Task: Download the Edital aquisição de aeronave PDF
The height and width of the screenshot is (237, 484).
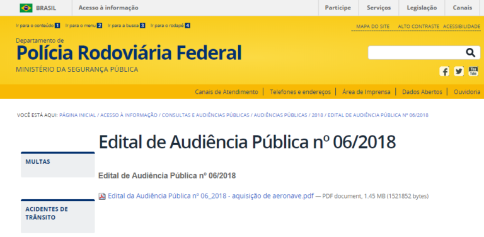Action: (x=210, y=196)
